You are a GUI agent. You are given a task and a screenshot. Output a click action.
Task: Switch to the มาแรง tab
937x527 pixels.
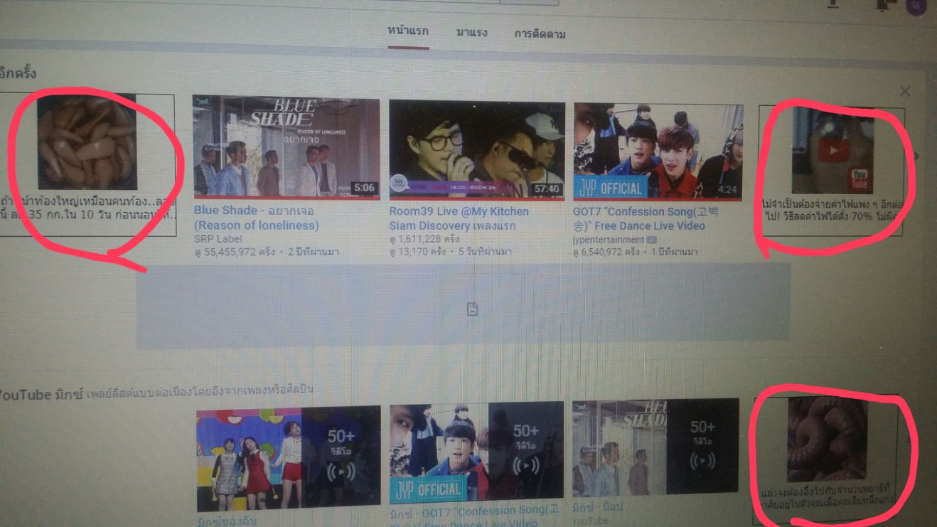[471, 33]
